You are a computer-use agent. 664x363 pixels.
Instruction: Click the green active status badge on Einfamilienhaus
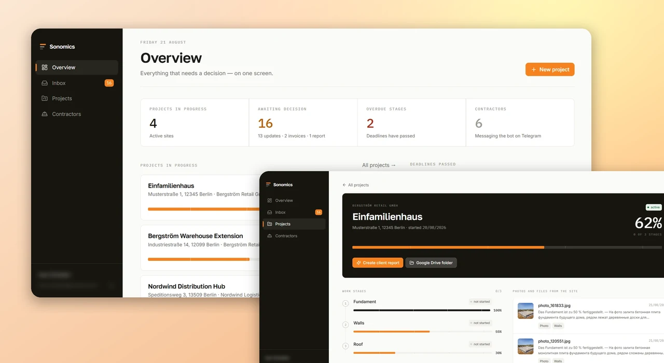click(x=654, y=207)
